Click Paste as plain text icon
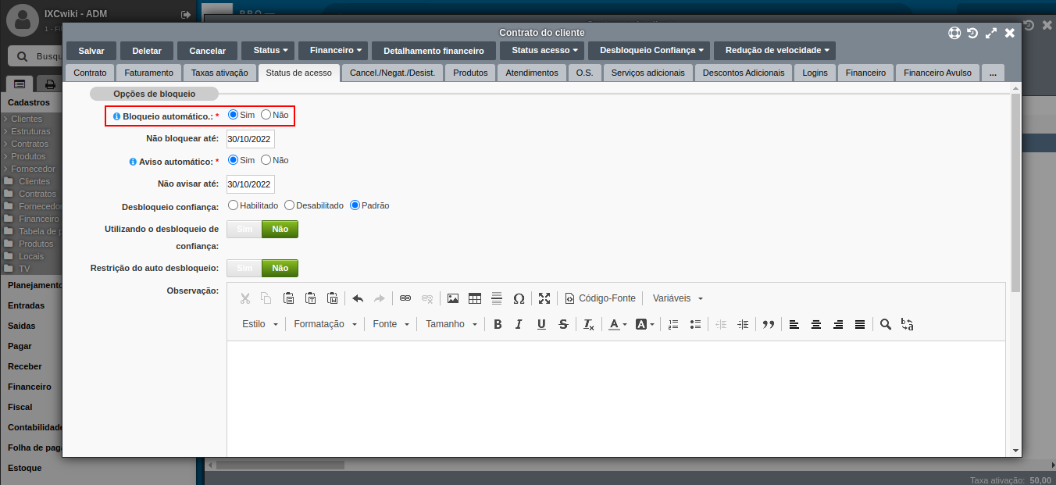 click(310, 298)
